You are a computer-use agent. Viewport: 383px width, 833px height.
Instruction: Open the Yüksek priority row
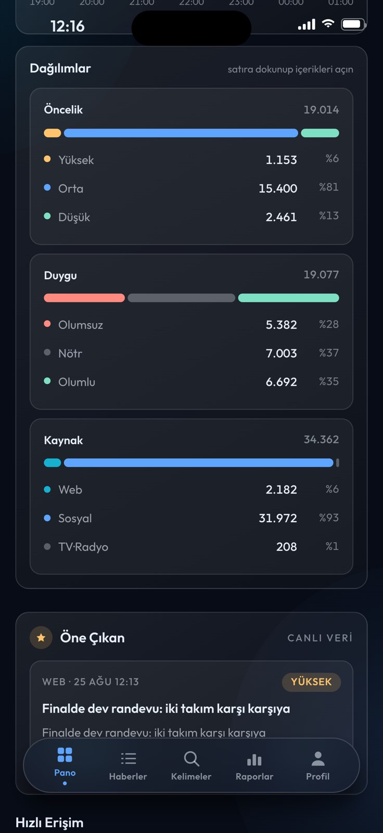point(191,160)
